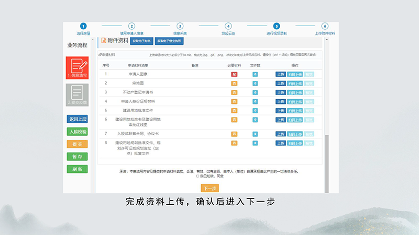Click step 2 填写申请人信息 circle
The image size is (419, 235).
coord(131,26)
